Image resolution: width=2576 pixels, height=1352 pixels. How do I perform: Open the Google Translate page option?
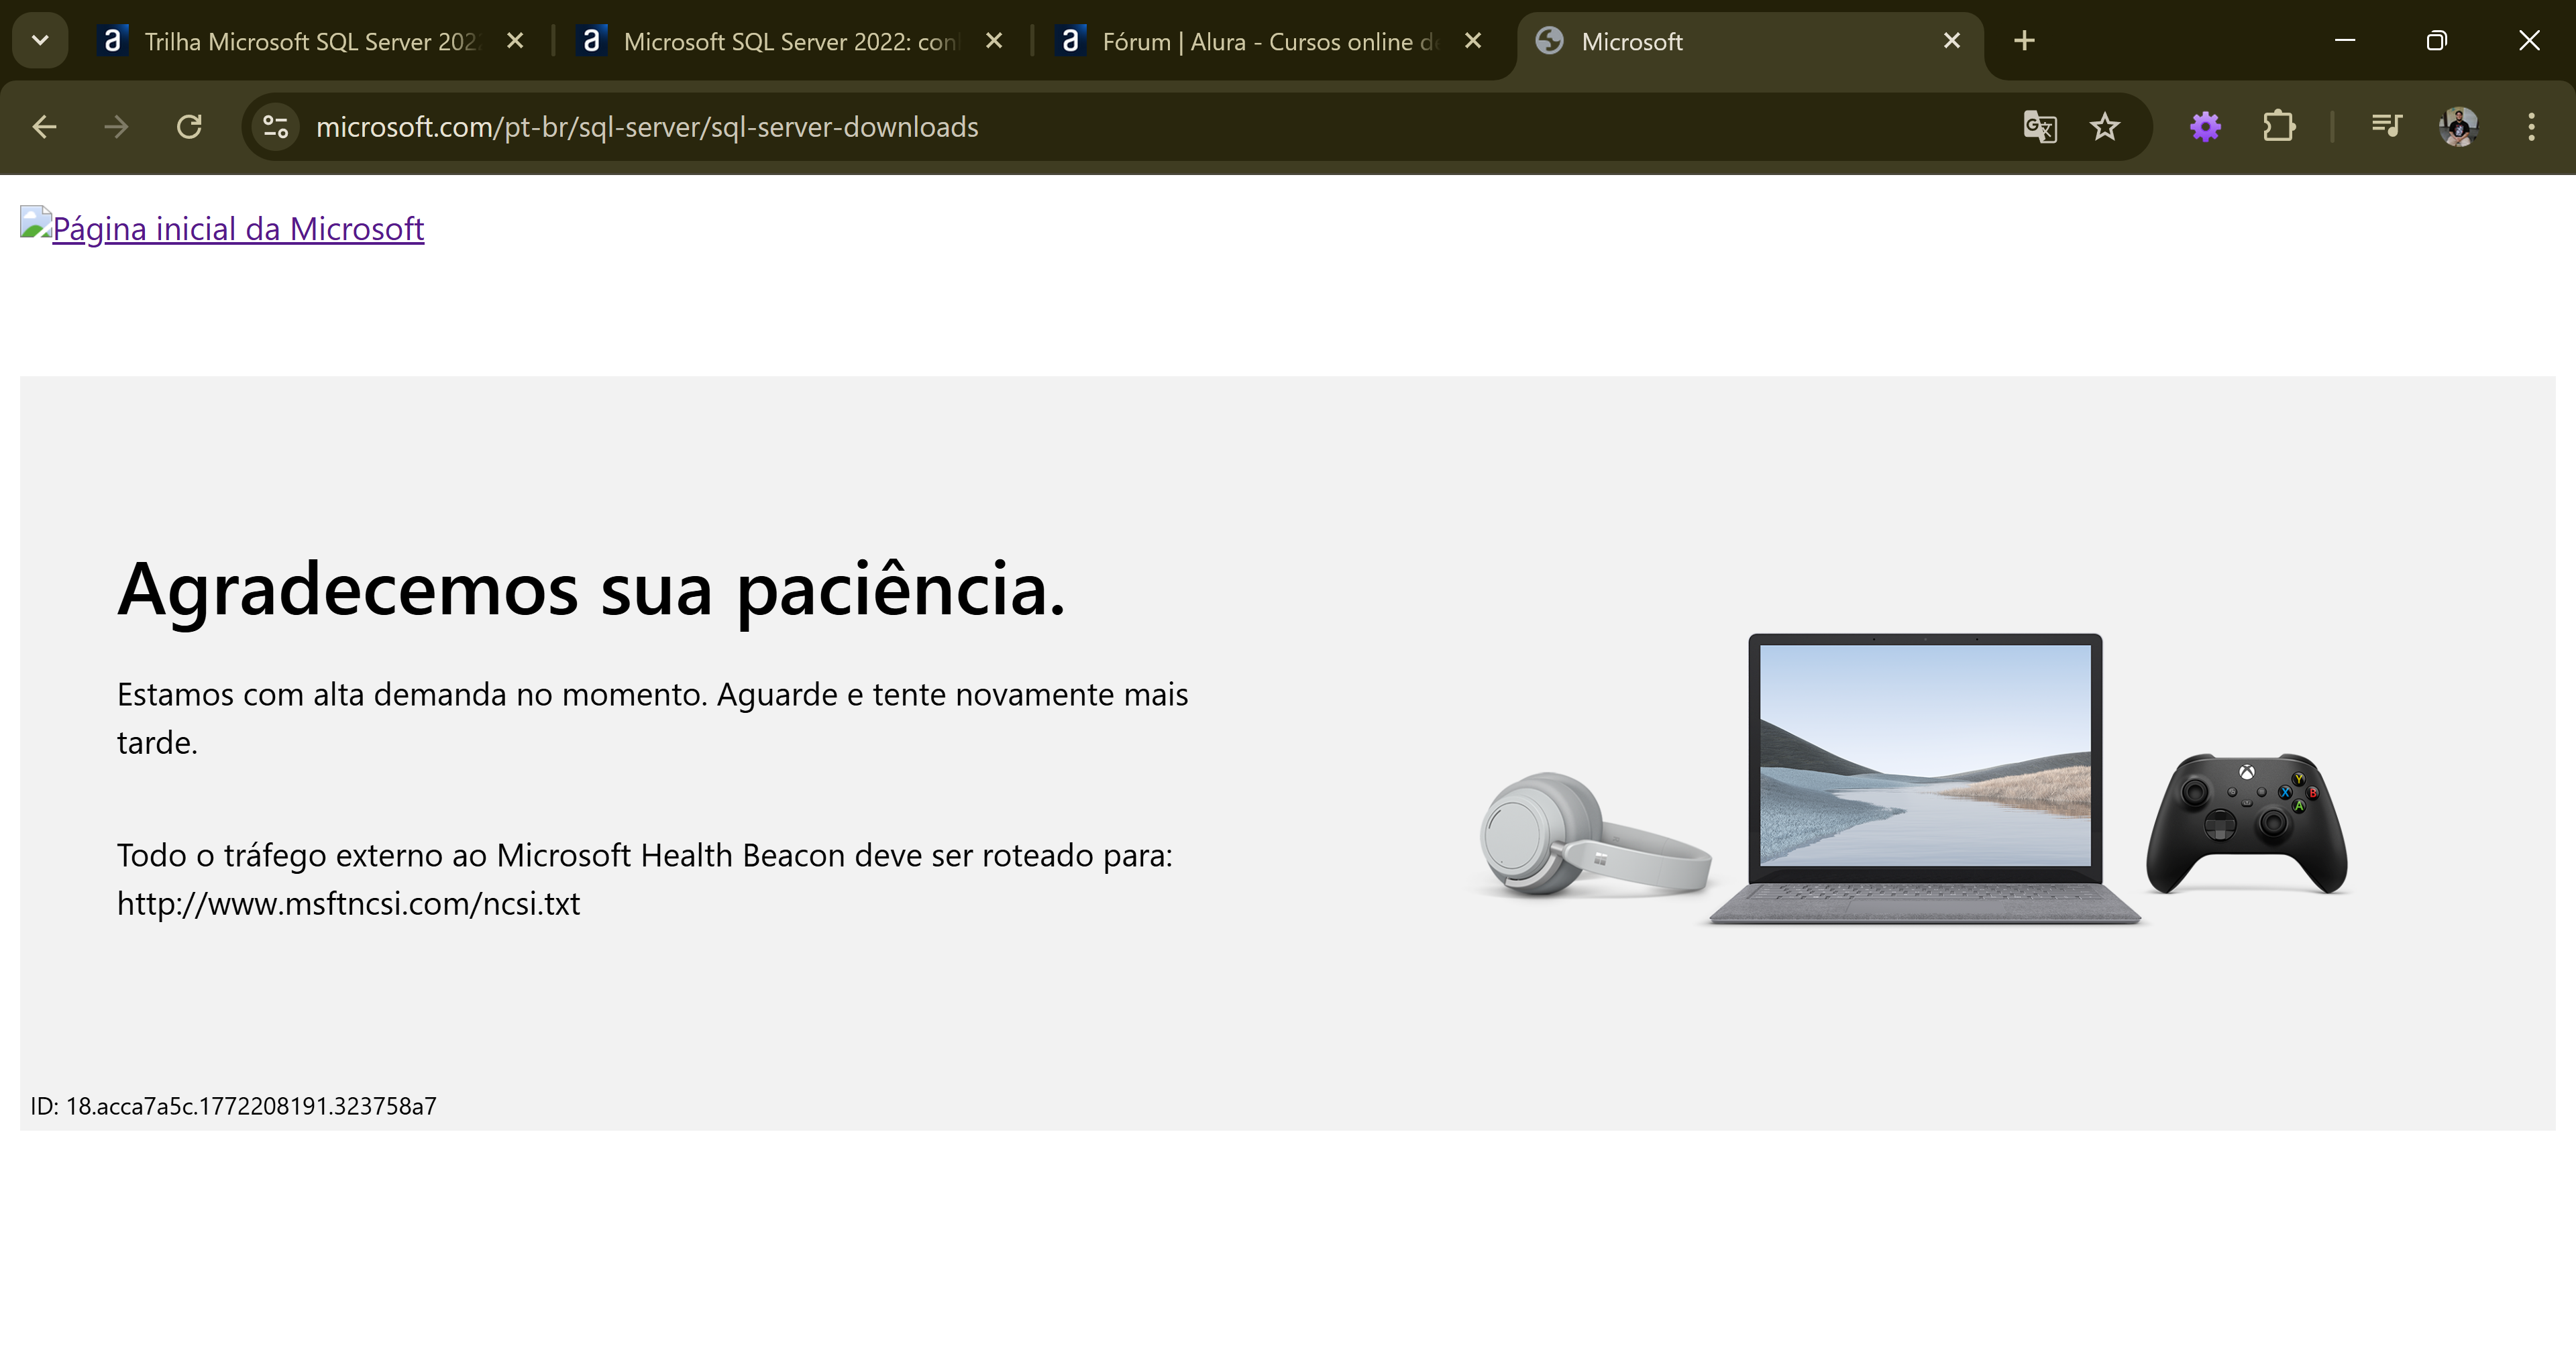click(x=2040, y=126)
